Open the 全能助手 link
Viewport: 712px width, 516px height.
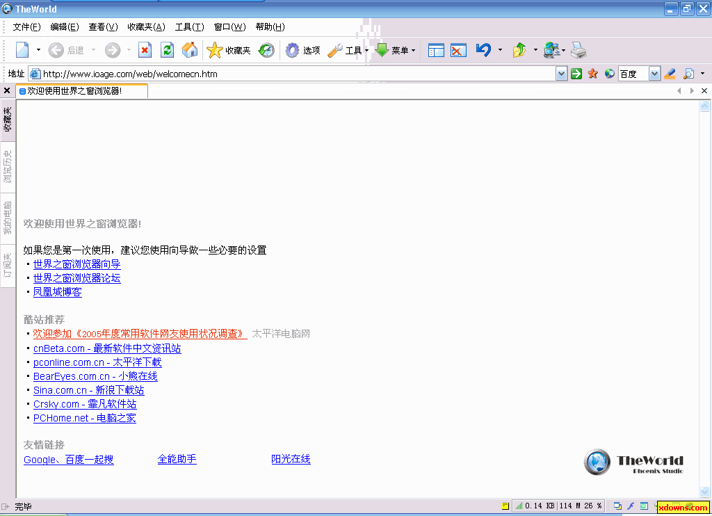click(x=177, y=459)
